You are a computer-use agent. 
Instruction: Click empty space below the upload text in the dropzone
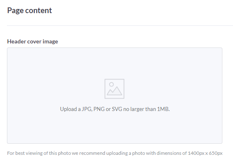(x=114, y=128)
